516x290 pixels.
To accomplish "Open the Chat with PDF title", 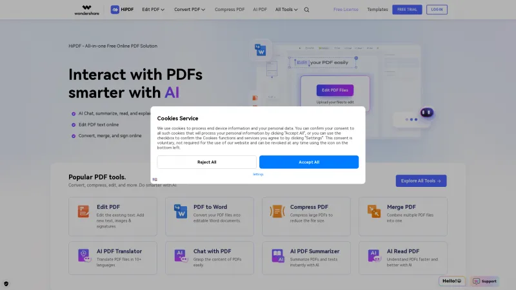I will (x=212, y=251).
